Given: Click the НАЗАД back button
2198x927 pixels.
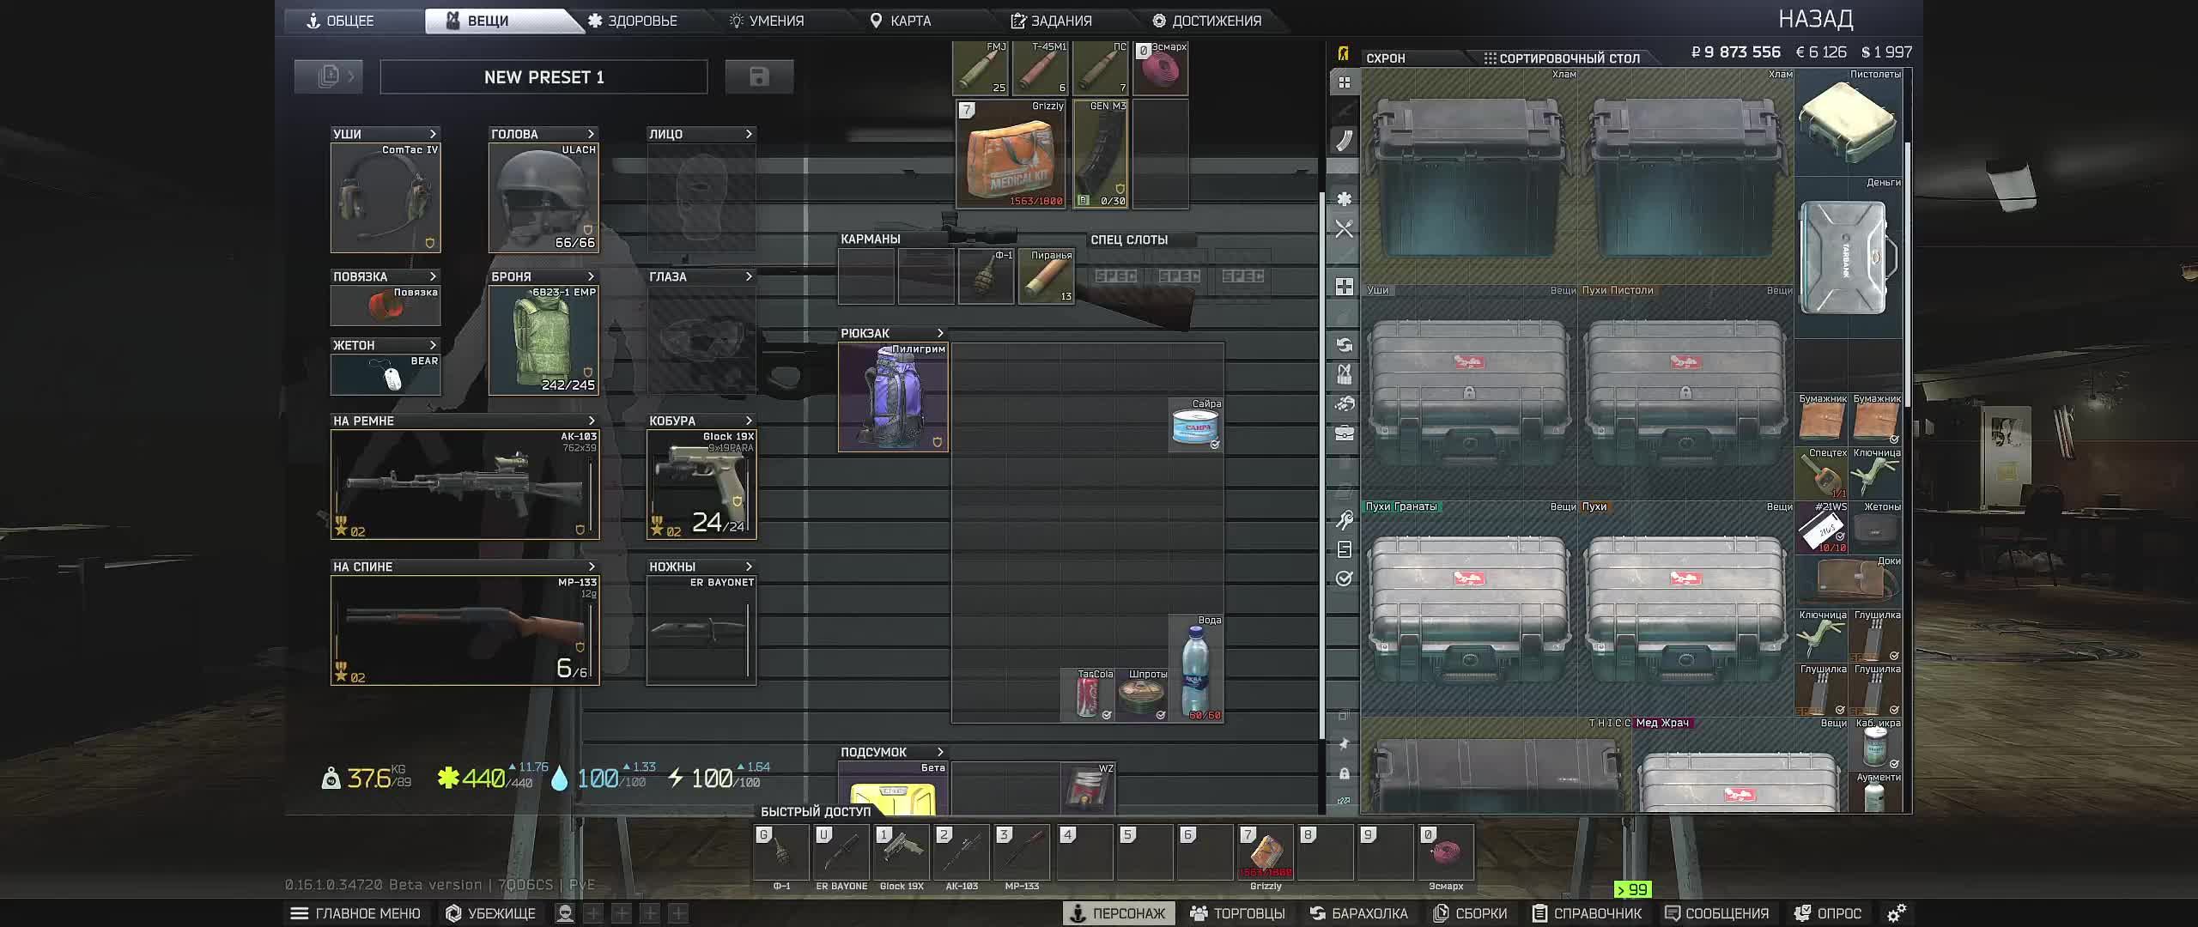Looking at the screenshot, I should [x=1815, y=19].
